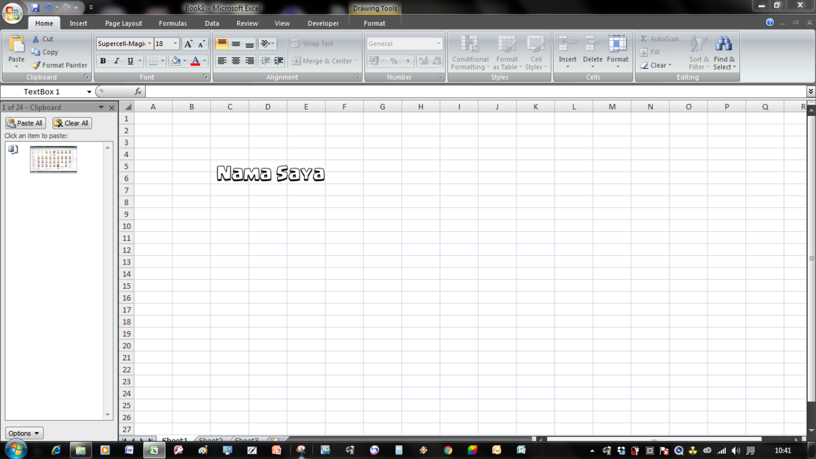Open Google Chrome from taskbar
Viewport: 816px width, 459px height.
(448, 450)
